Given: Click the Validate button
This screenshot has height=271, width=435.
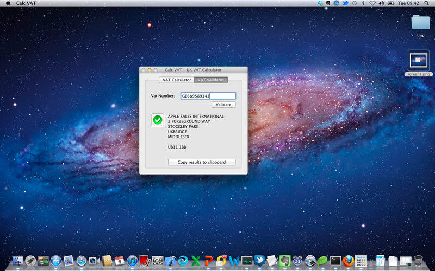Looking at the screenshot, I should tap(223, 105).
